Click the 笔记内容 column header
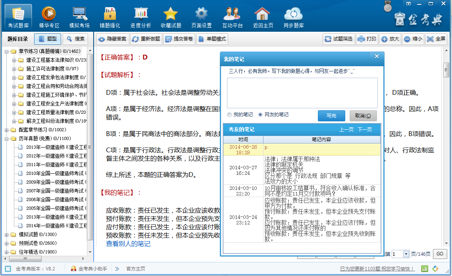The image size is (452, 276). (x=321, y=140)
